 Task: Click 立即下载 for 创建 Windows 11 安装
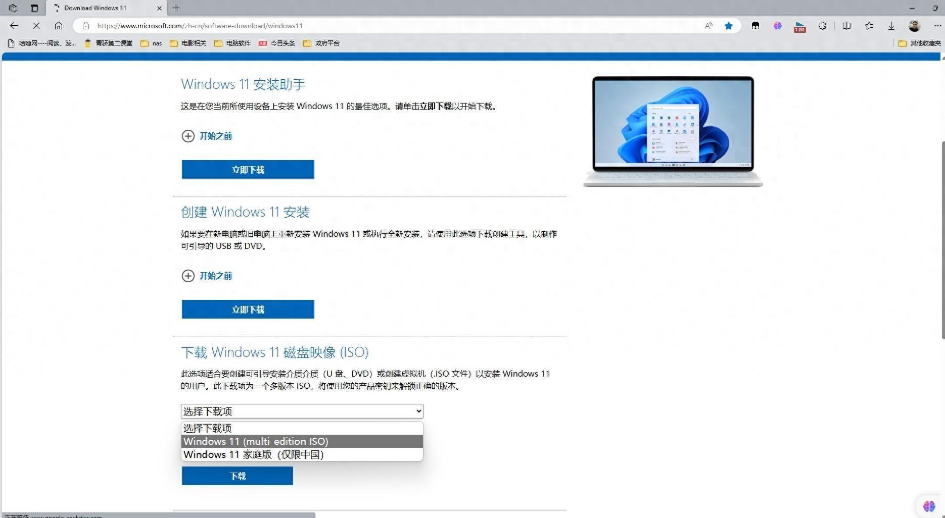click(248, 309)
